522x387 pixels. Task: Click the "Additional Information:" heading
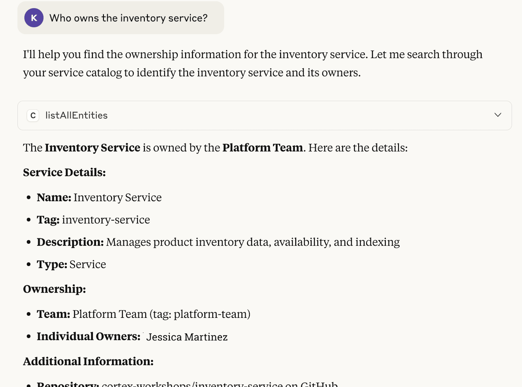[88, 361]
